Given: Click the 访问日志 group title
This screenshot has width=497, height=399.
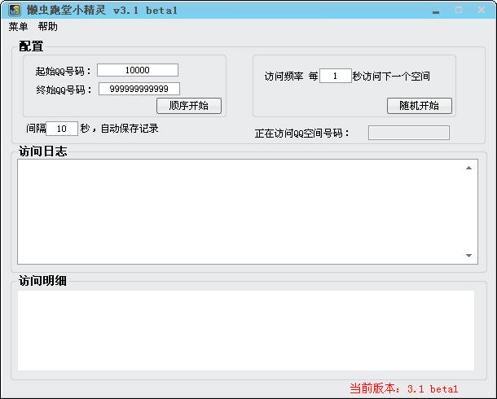Looking at the screenshot, I should tap(43, 151).
